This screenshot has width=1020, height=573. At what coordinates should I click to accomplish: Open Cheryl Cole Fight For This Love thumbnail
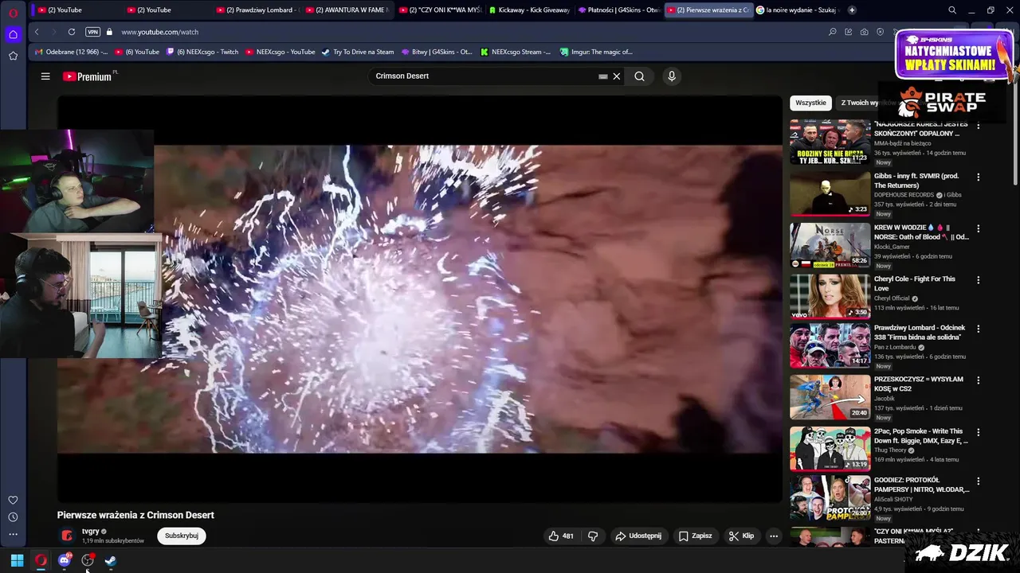coord(830,297)
